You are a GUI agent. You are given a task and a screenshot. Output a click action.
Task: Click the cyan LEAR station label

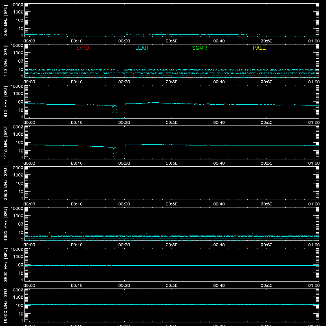point(141,48)
